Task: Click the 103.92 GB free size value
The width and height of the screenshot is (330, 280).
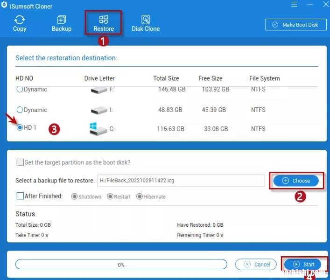Action: pos(216,89)
